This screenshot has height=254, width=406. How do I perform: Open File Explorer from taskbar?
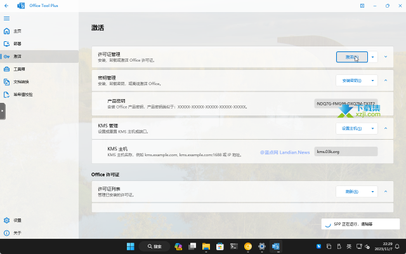[x=206, y=246]
